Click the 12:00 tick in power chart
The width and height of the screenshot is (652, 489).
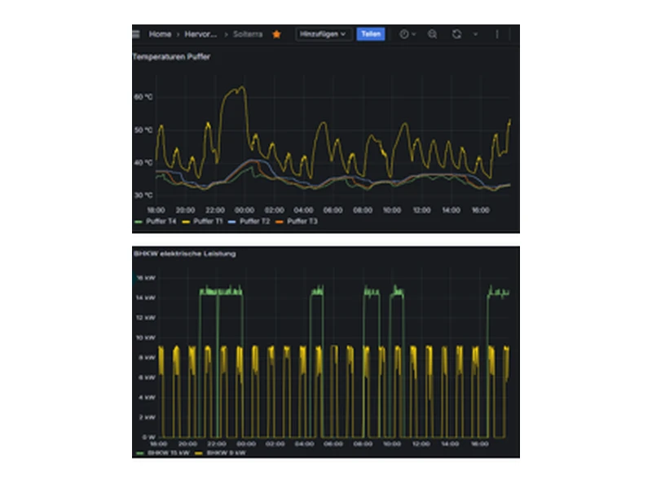(x=421, y=443)
